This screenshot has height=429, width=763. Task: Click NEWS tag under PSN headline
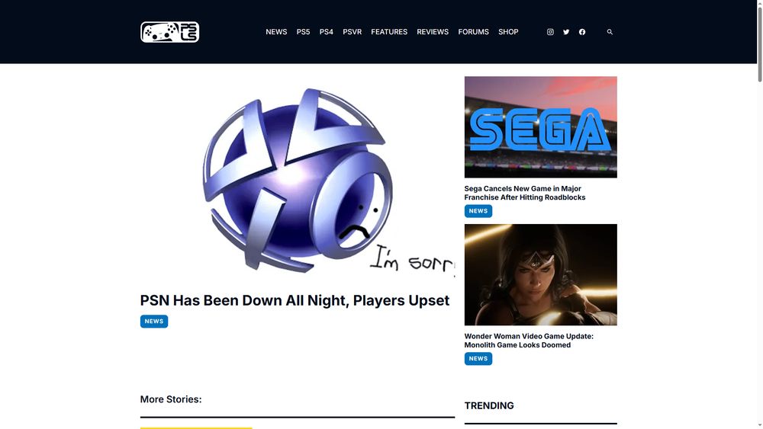click(x=154, y=322)
